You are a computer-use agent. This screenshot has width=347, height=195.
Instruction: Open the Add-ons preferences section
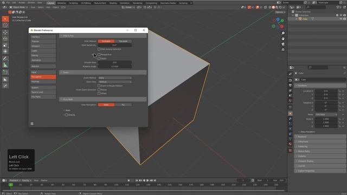click(x=43, y=66)
